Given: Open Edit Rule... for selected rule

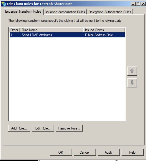Looking at the screenshot, I should click(x=43, y=128).
